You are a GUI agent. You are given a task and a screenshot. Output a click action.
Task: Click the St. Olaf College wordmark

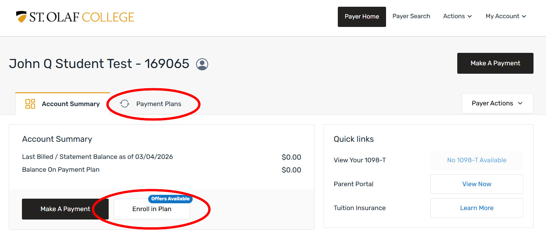82,17
